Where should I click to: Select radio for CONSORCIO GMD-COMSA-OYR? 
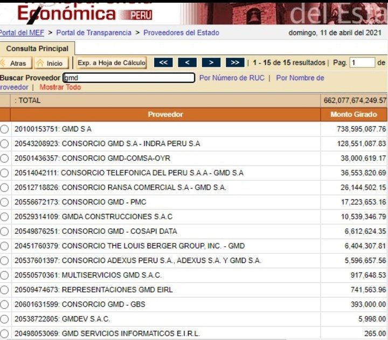click(4, 158)
